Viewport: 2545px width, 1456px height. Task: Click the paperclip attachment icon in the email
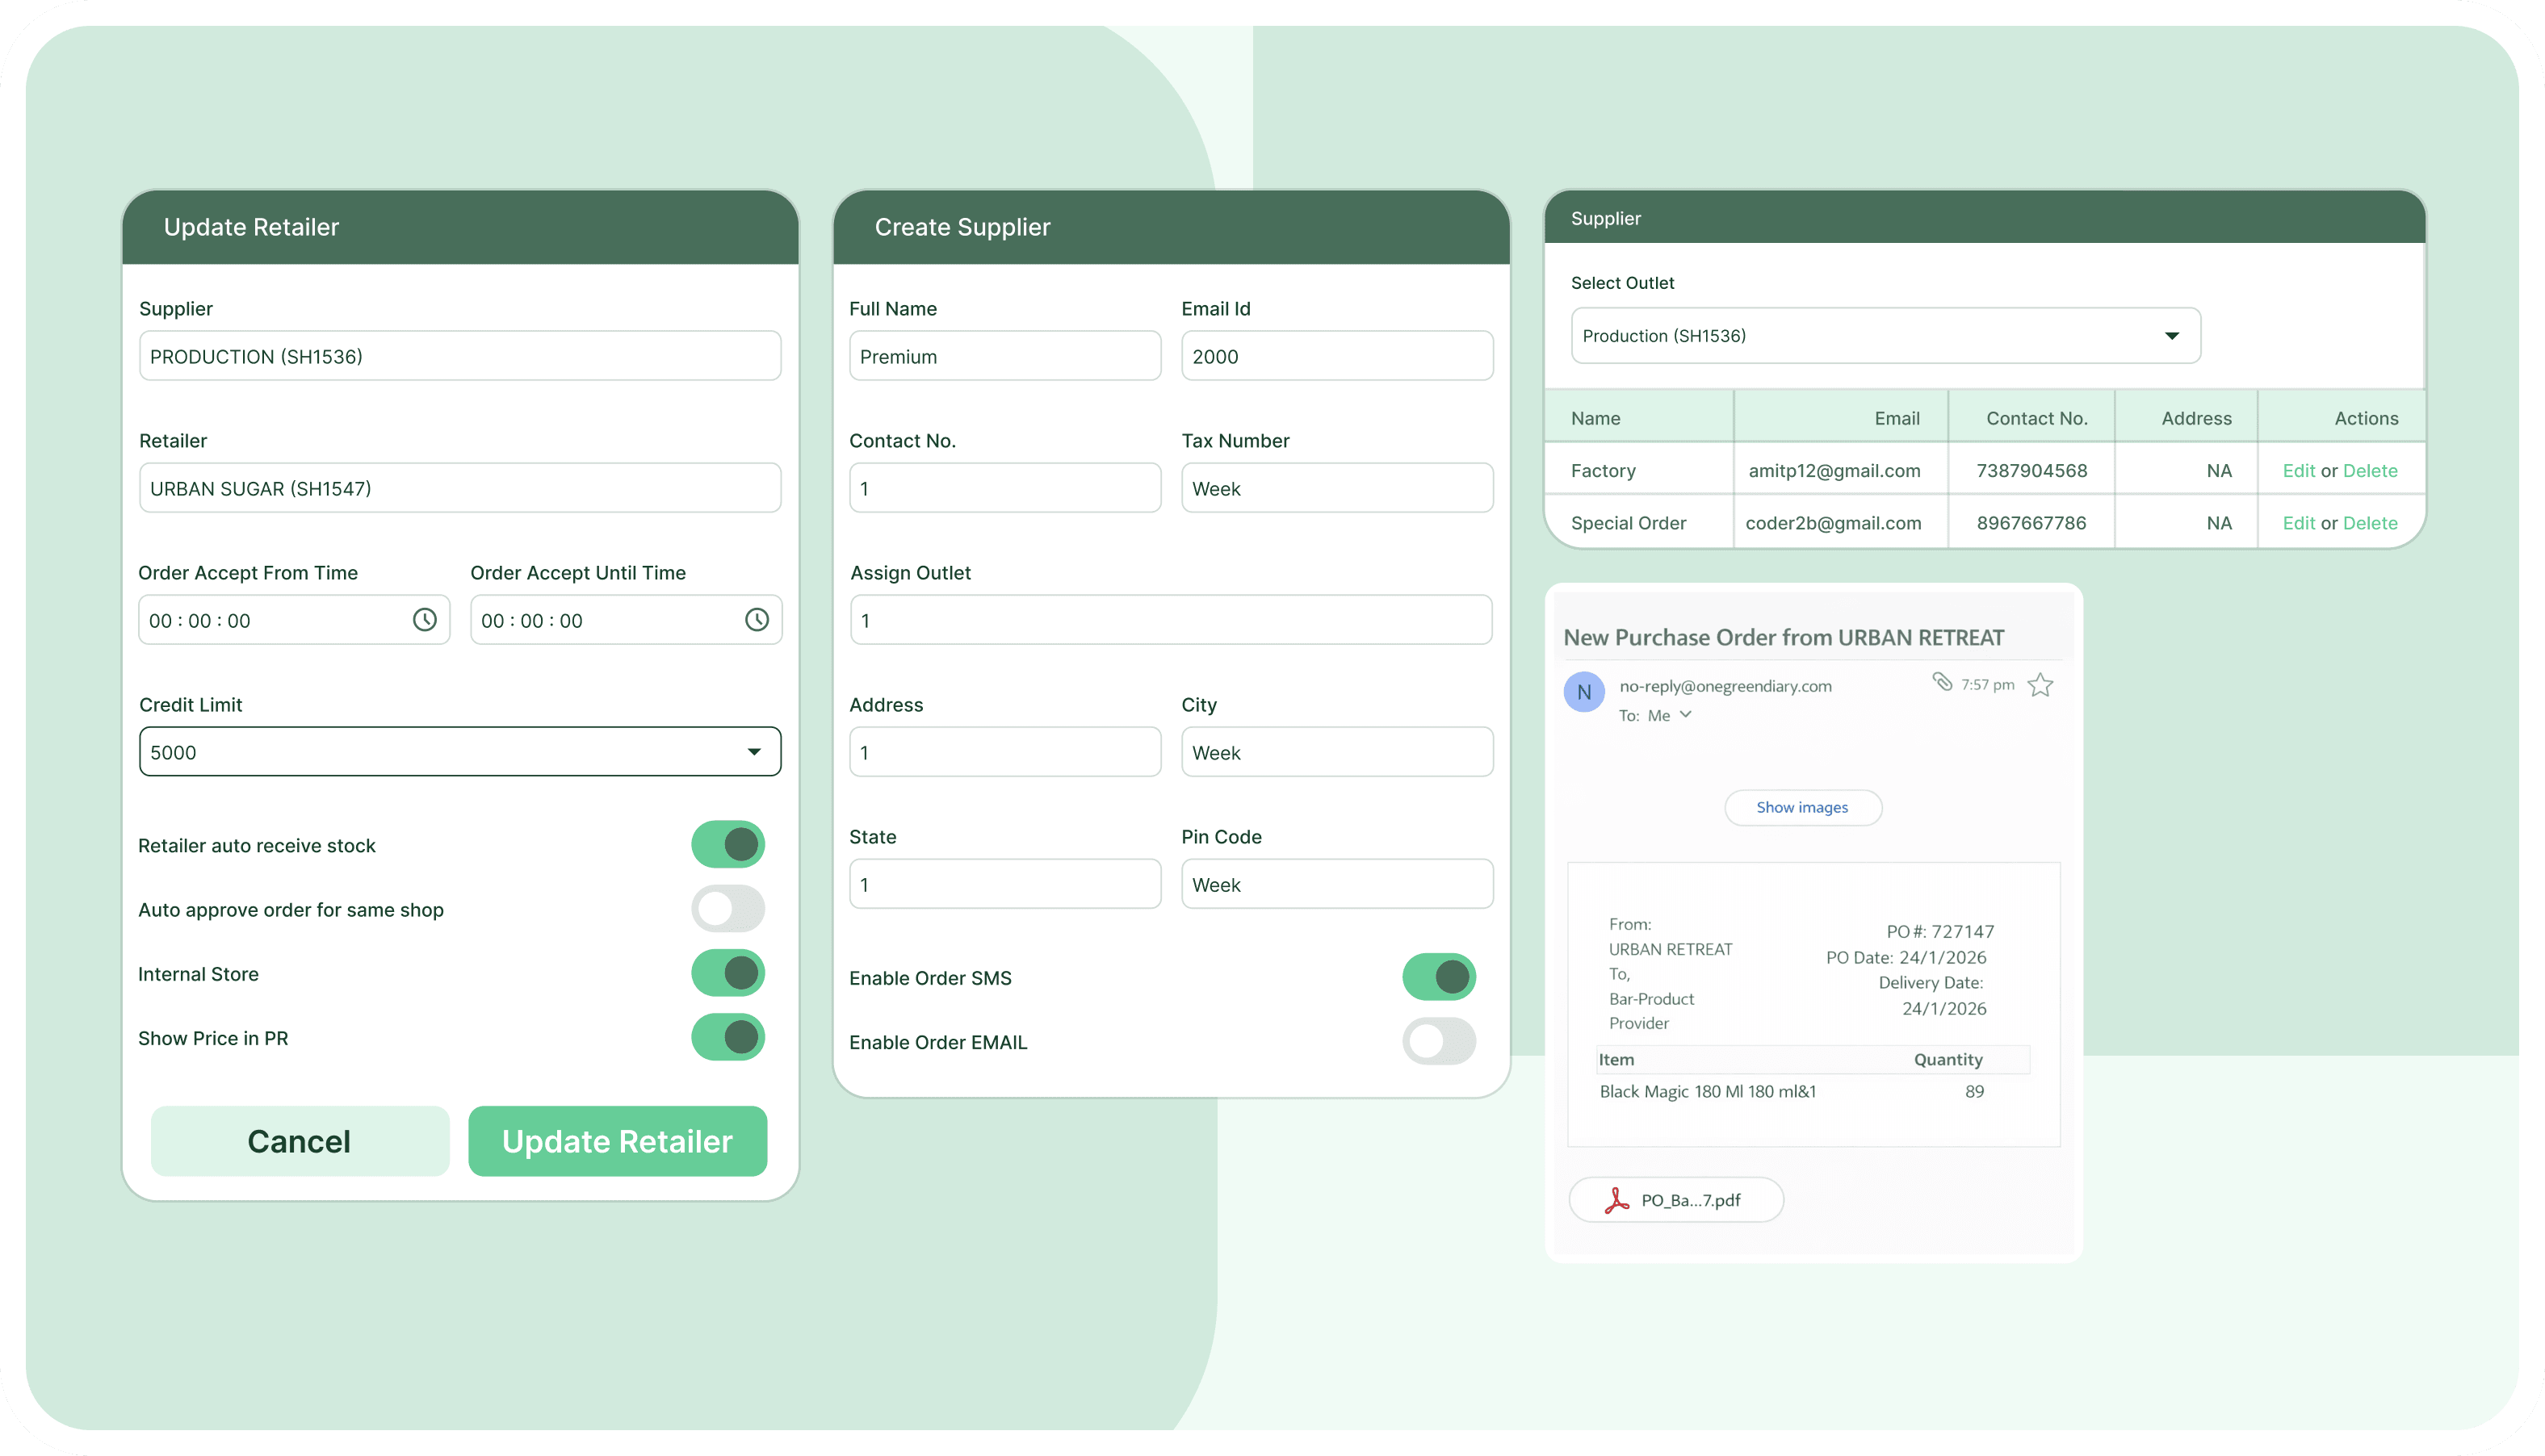point(1943,683)
